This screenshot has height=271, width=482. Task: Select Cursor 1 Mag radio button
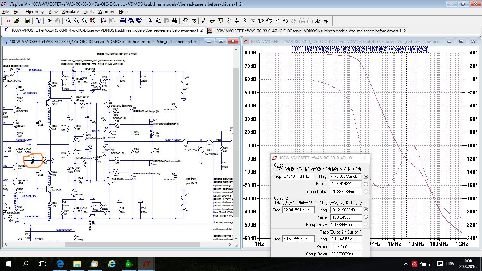pos(366,176)
